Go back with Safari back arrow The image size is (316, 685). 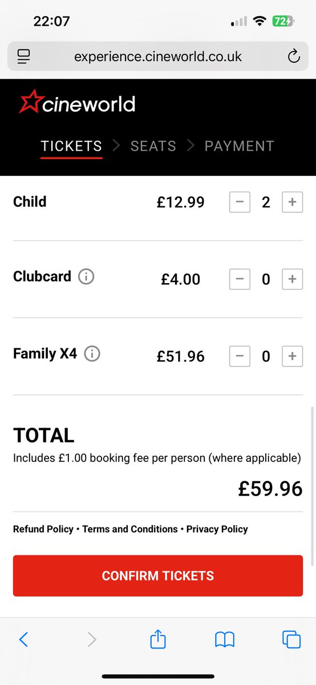(23, 639)
